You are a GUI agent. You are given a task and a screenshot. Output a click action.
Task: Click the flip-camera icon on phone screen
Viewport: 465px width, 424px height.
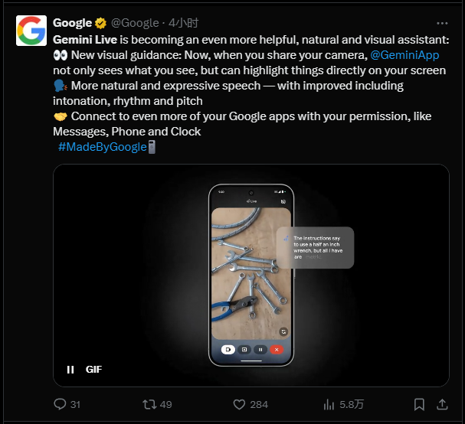(283, 331)
